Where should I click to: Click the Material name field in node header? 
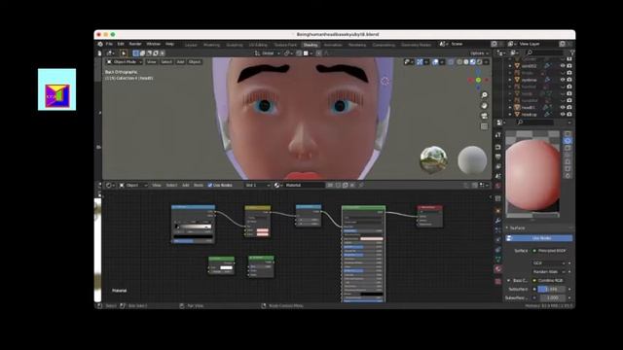[x=305, y=186]
